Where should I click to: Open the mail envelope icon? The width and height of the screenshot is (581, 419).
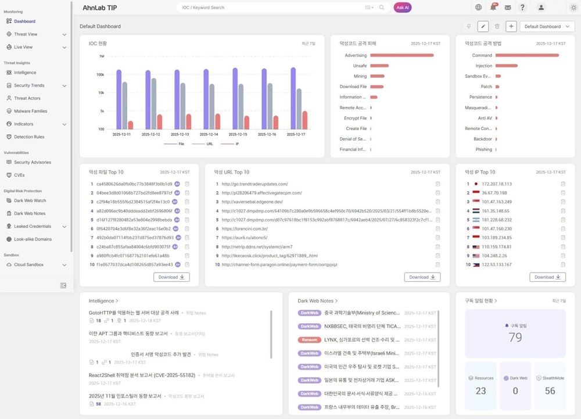[508, 8]
